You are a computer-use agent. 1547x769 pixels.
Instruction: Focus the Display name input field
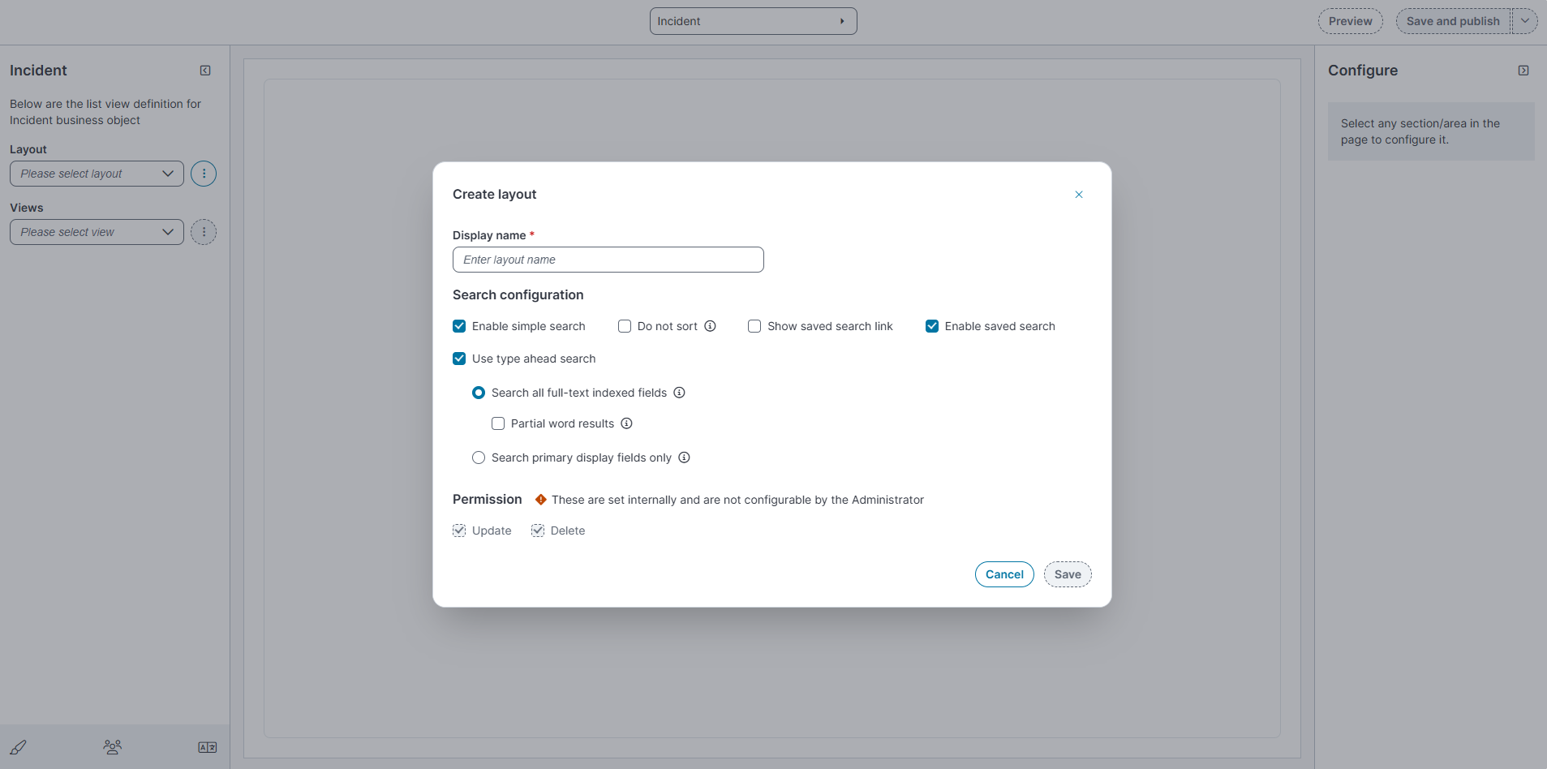608,260
